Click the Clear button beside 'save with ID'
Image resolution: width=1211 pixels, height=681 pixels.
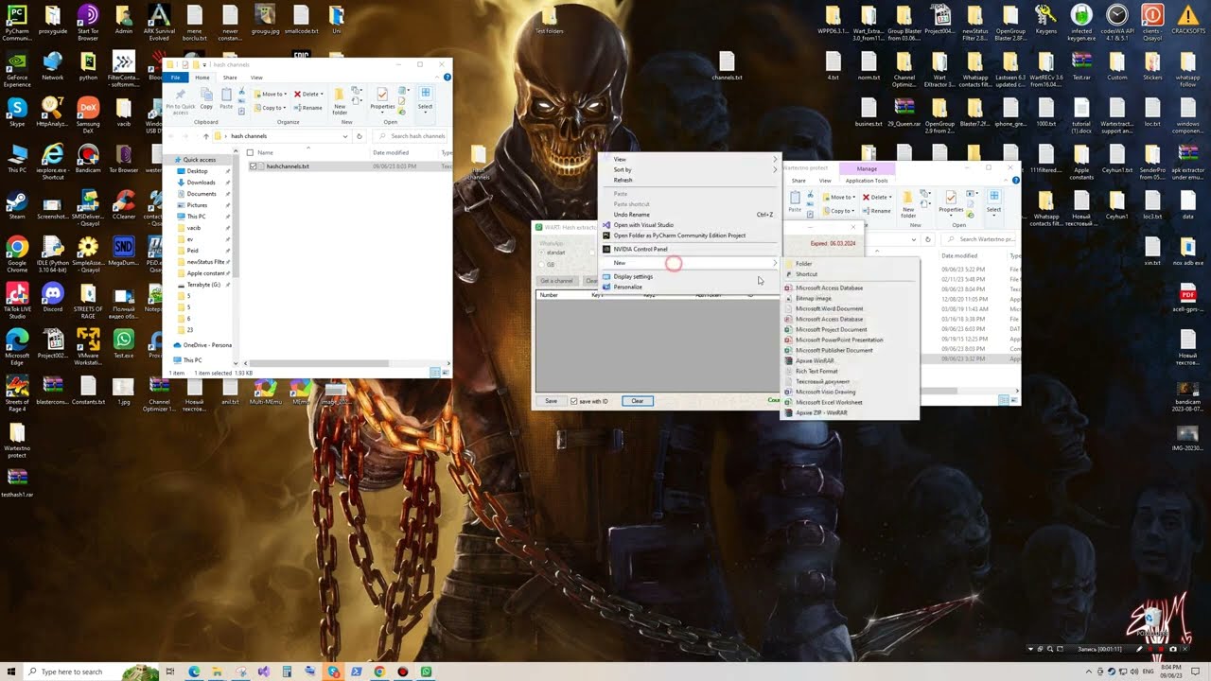pyautogui.click(x=638, y=401)
